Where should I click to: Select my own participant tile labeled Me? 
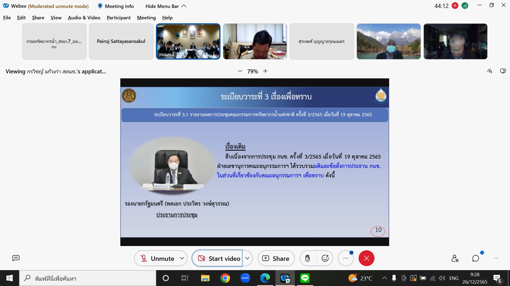click(x=54, y=41)
